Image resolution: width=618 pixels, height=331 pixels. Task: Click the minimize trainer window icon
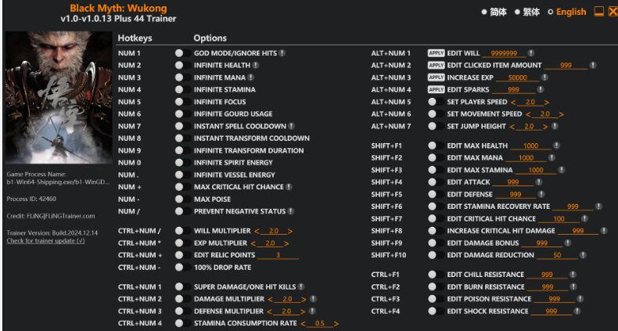pos(598,12)
